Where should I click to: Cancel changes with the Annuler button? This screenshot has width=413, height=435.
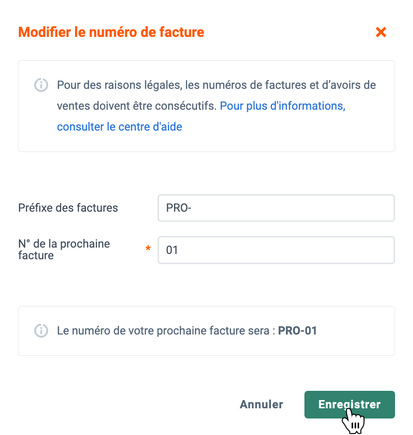click(261, 404)
